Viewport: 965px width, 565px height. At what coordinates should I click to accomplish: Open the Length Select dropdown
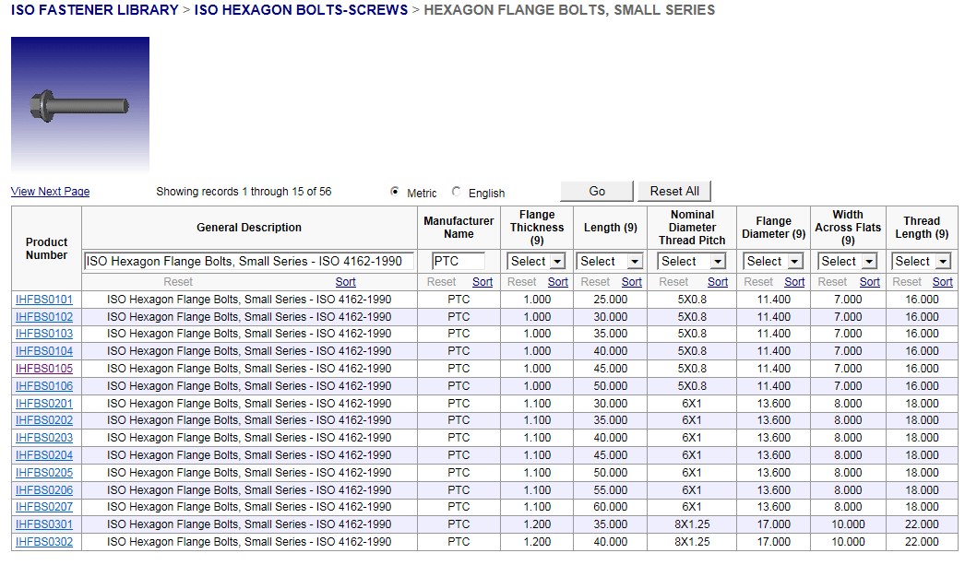coord(608,262)
